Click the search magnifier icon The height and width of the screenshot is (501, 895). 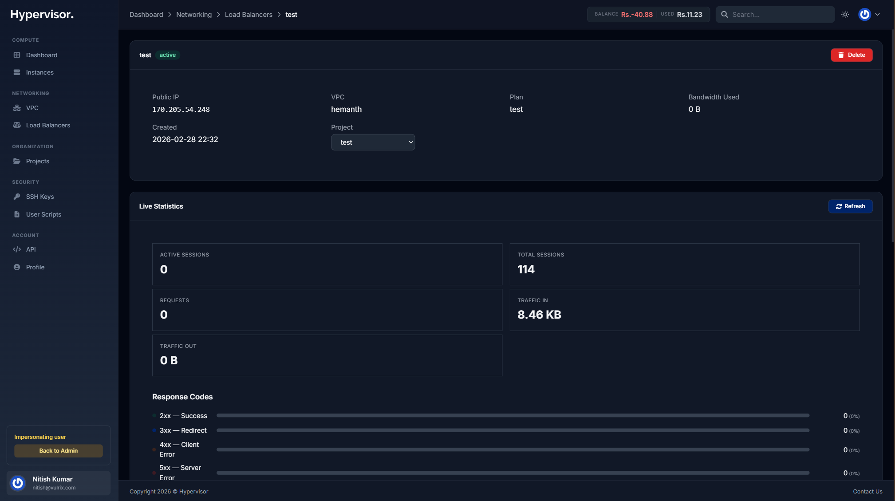[x=725, y=14]
